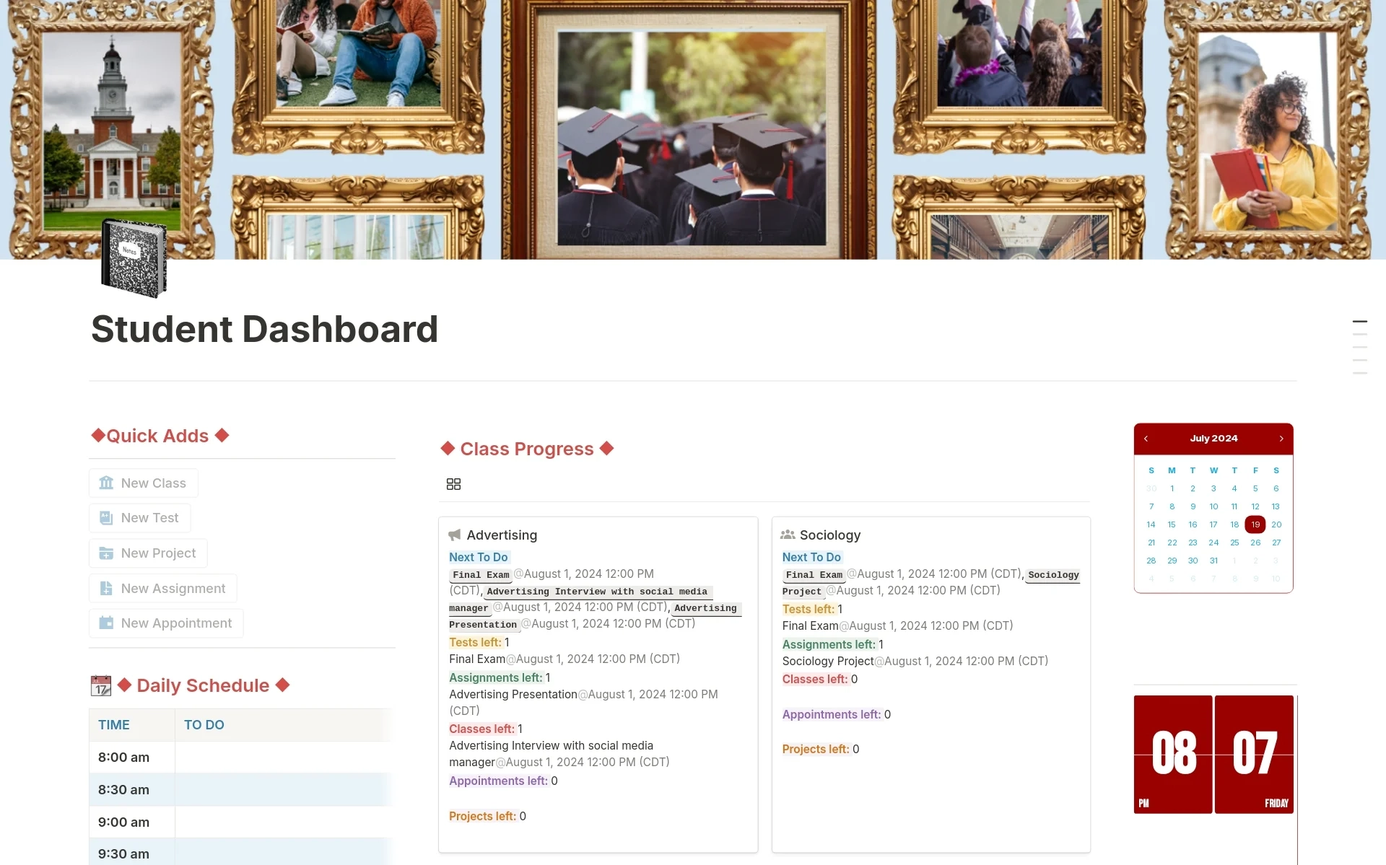The width and height of the screenshot is (1386, 865).
Task: Navigate to previous month on the calendar
Action: (x=1145, y=439)
